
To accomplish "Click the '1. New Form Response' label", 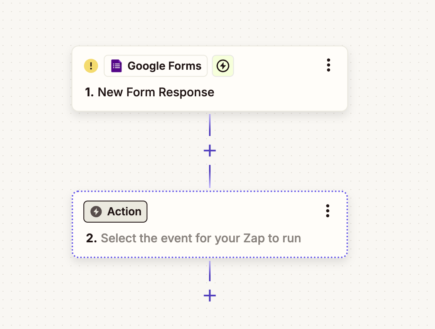I will click(150, 92).
